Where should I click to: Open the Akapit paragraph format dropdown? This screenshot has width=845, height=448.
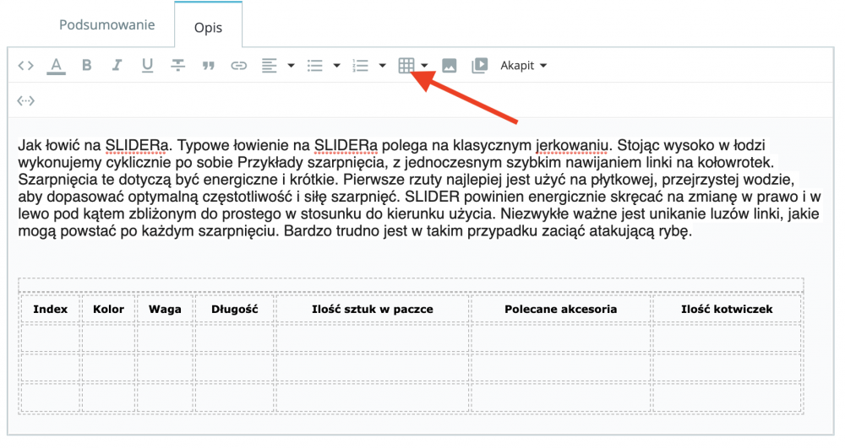tap(523, 66)
